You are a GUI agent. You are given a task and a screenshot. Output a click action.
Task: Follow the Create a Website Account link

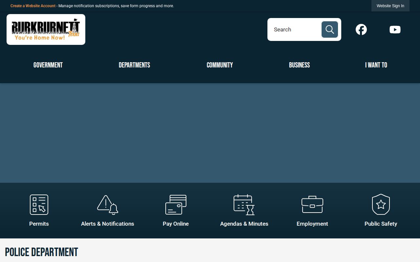[x=33, y=6]
